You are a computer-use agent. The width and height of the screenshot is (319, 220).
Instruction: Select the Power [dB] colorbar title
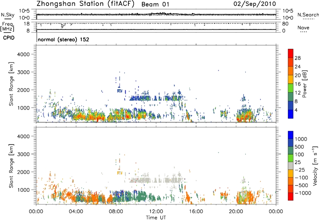[304, 84]
